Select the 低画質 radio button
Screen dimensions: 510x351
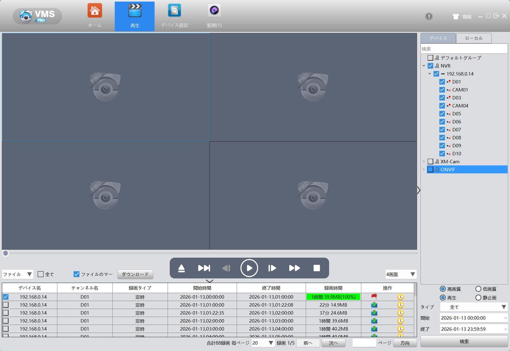[x=479, y=289]
